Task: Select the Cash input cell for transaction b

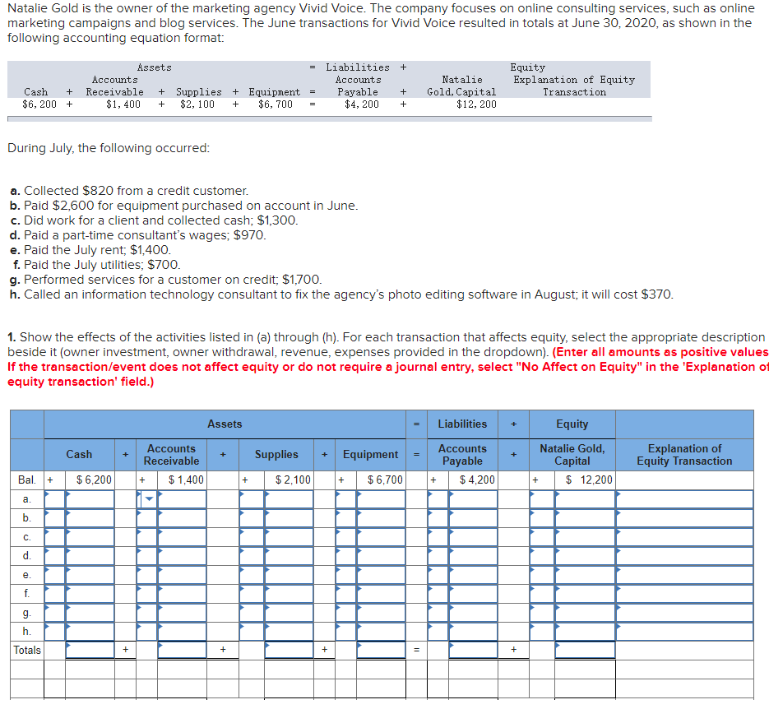Action: [x=90, y=517]
